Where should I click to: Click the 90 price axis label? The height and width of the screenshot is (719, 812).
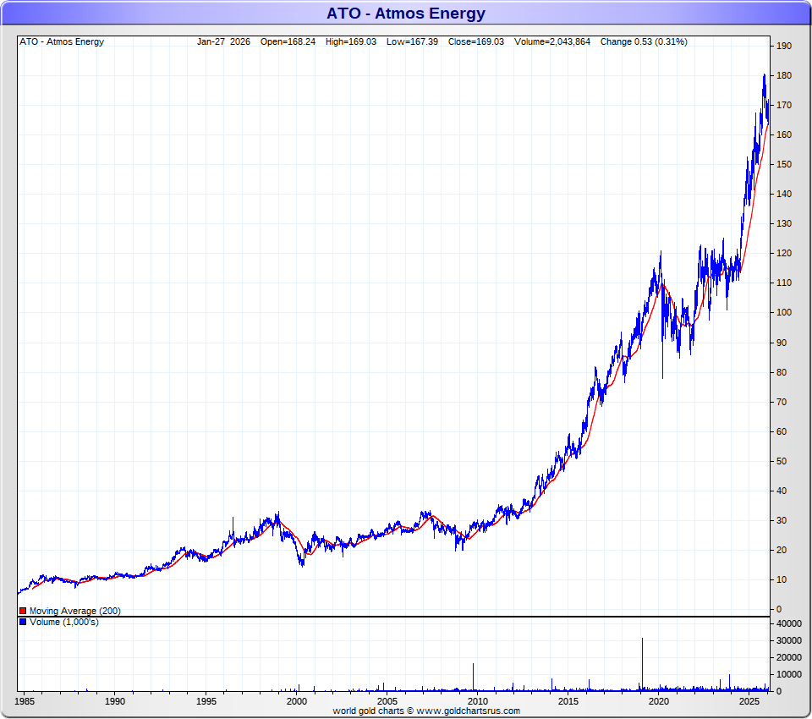pos(782,343)
